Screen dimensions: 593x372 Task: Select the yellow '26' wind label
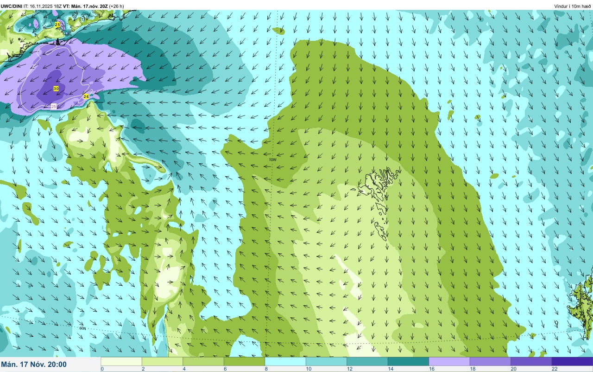pyautogui.click(x=86, y=96)
